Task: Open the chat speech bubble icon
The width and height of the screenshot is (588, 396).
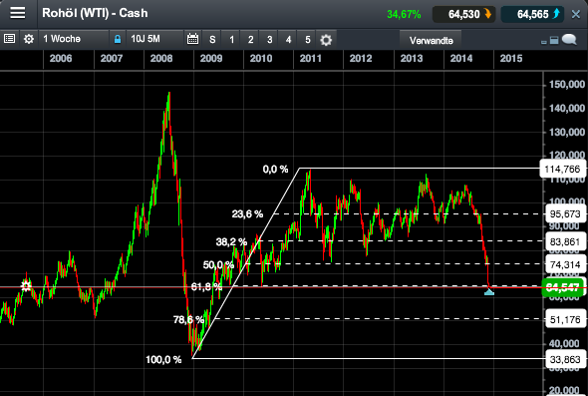Action: pos(569,39)
